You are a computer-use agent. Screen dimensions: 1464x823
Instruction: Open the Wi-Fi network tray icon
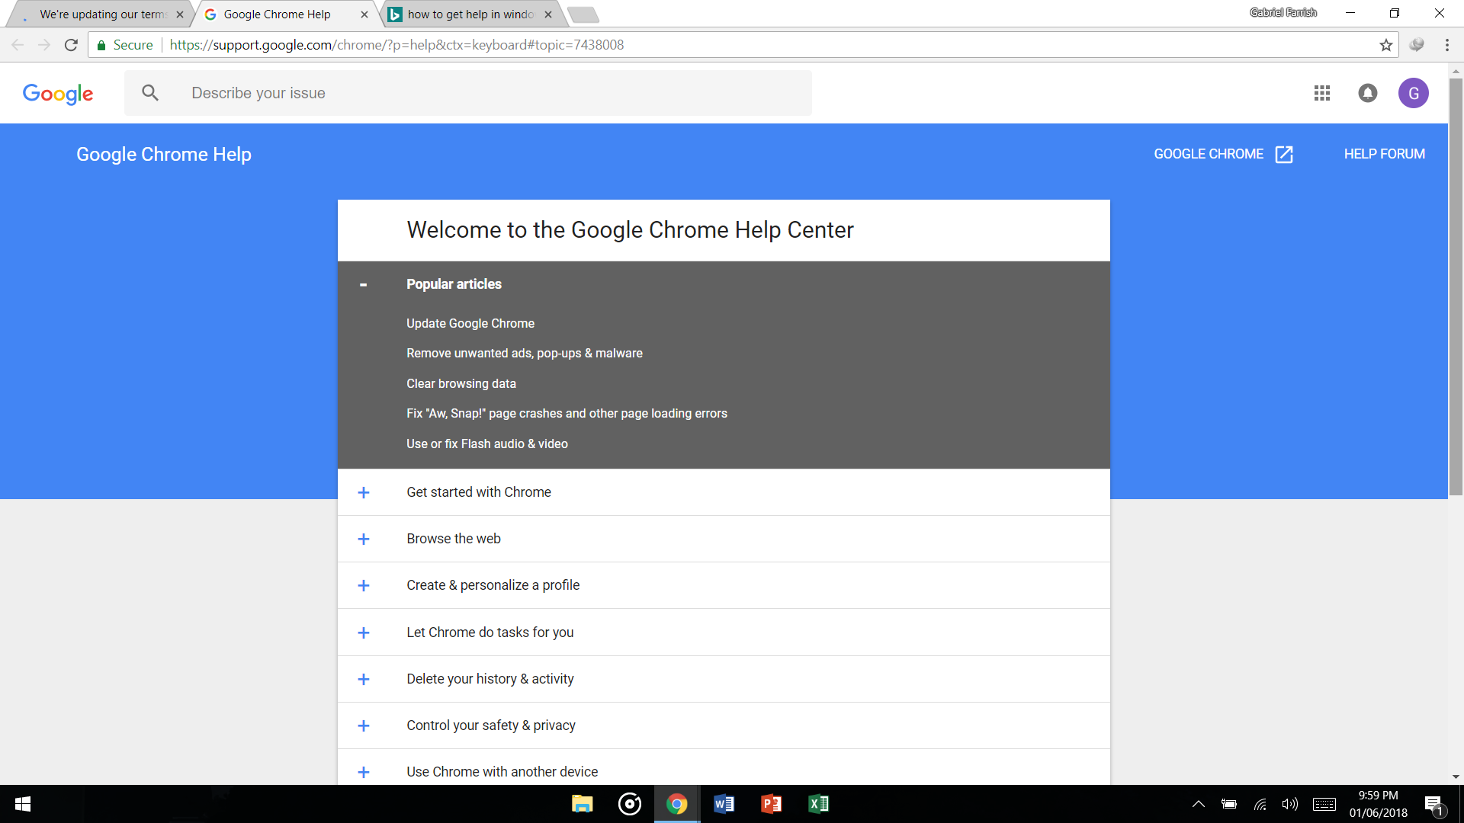click(1260, 804)
